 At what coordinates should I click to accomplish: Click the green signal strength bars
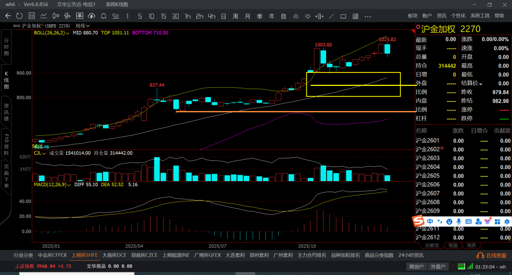coord(470,266)
